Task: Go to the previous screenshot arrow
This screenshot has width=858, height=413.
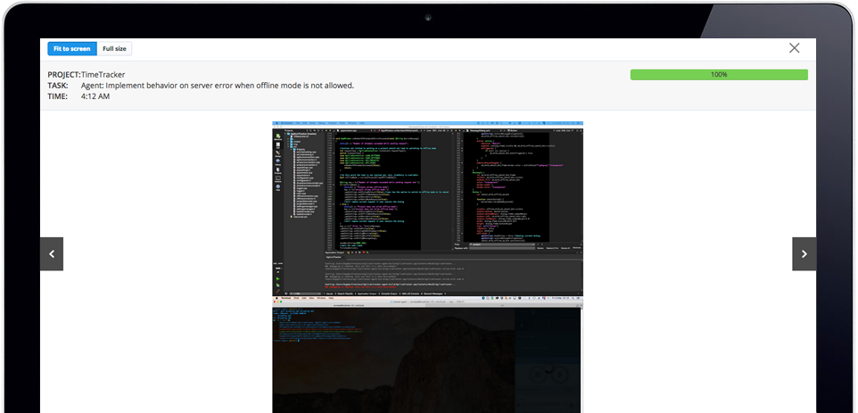Action: click(x=52, y=254)
